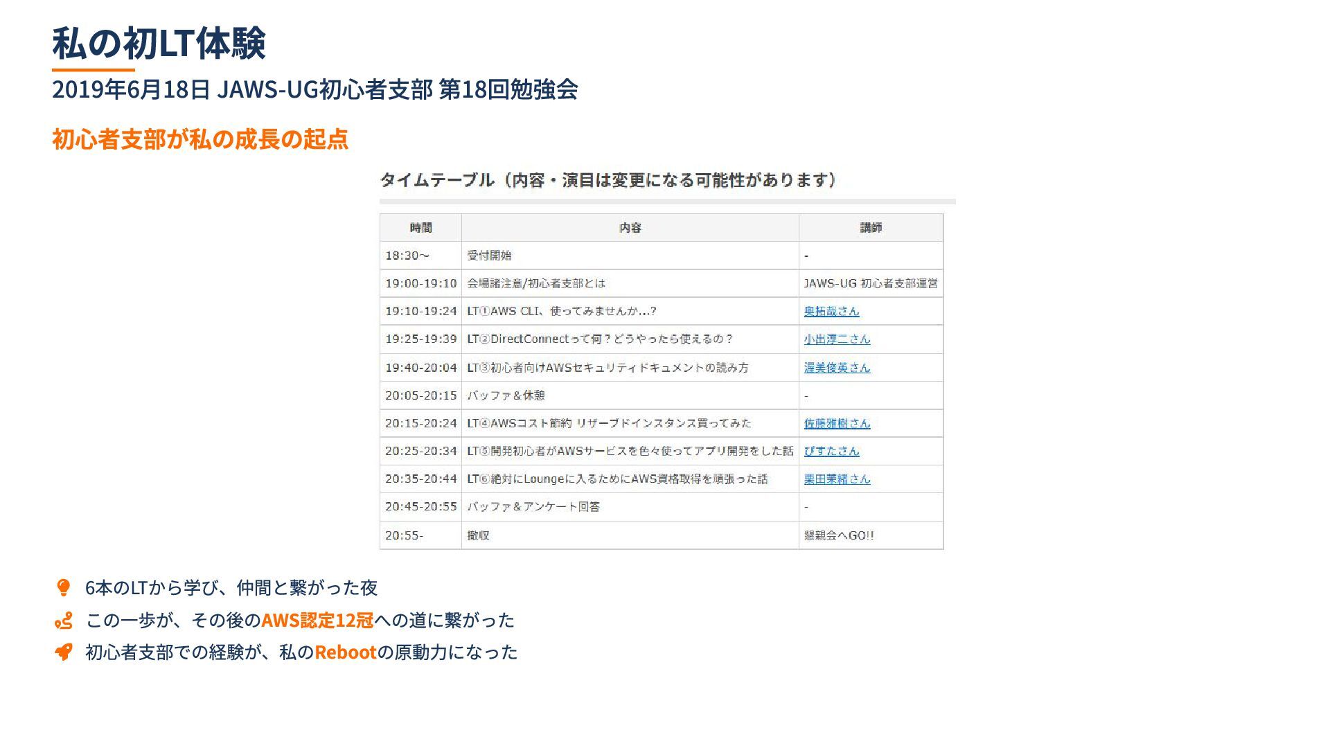Click the orange rocket bullet icon
This screenshot has width=1330, height=748.
63,652
